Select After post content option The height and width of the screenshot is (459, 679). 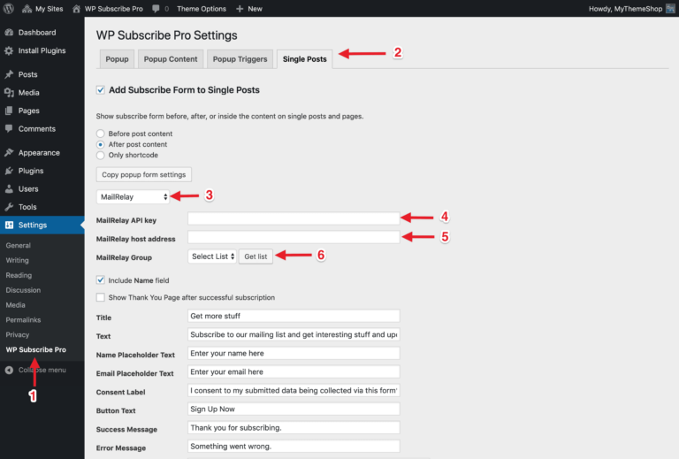click(x=101, y=144)
